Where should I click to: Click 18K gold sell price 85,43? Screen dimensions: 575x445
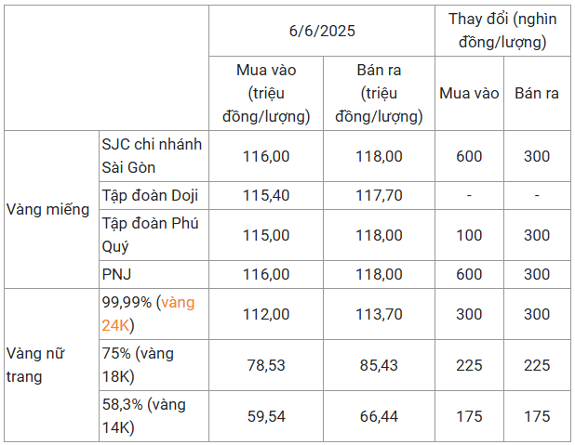click(x=379, y=365)
